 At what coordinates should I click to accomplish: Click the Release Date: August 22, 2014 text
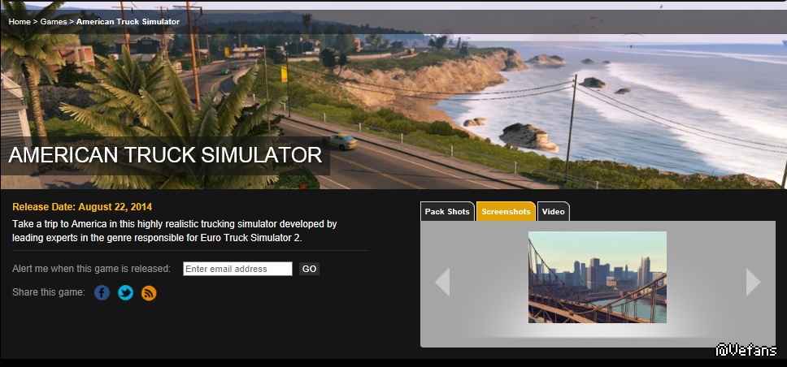click(x=82, y=207)
